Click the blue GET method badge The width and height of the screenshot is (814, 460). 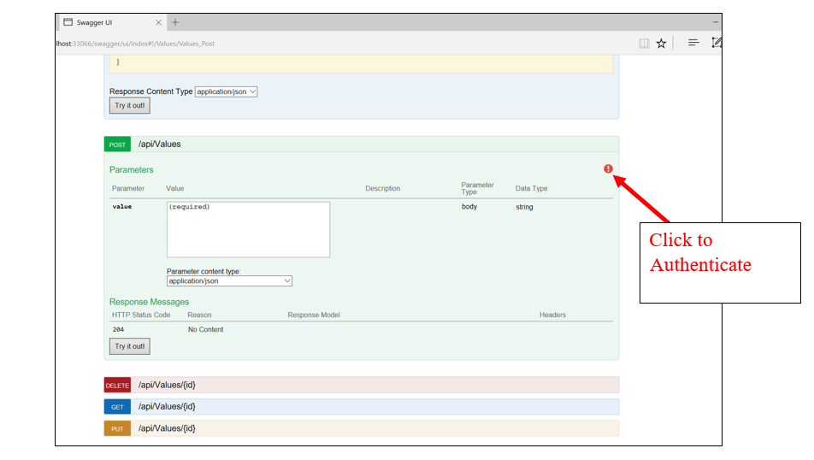117,406
